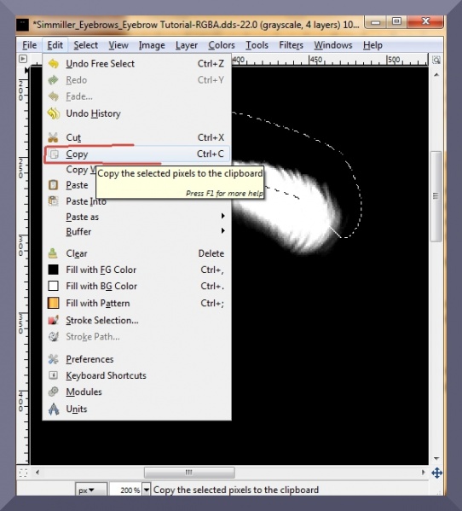Open the Units entry
462x511 pixels.
(x=136, y=409)
